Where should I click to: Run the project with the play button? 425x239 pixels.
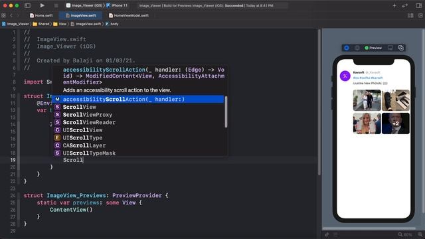pos(42,5)
